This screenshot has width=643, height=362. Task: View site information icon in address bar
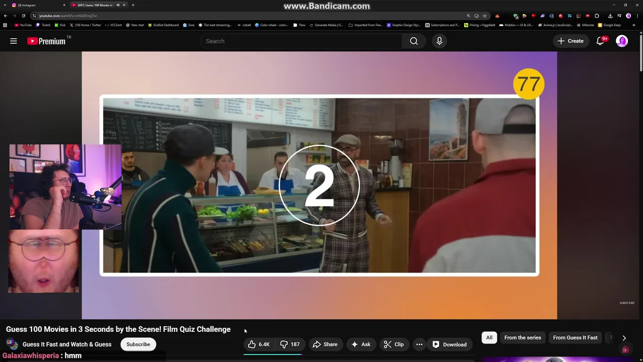point(34,16)
